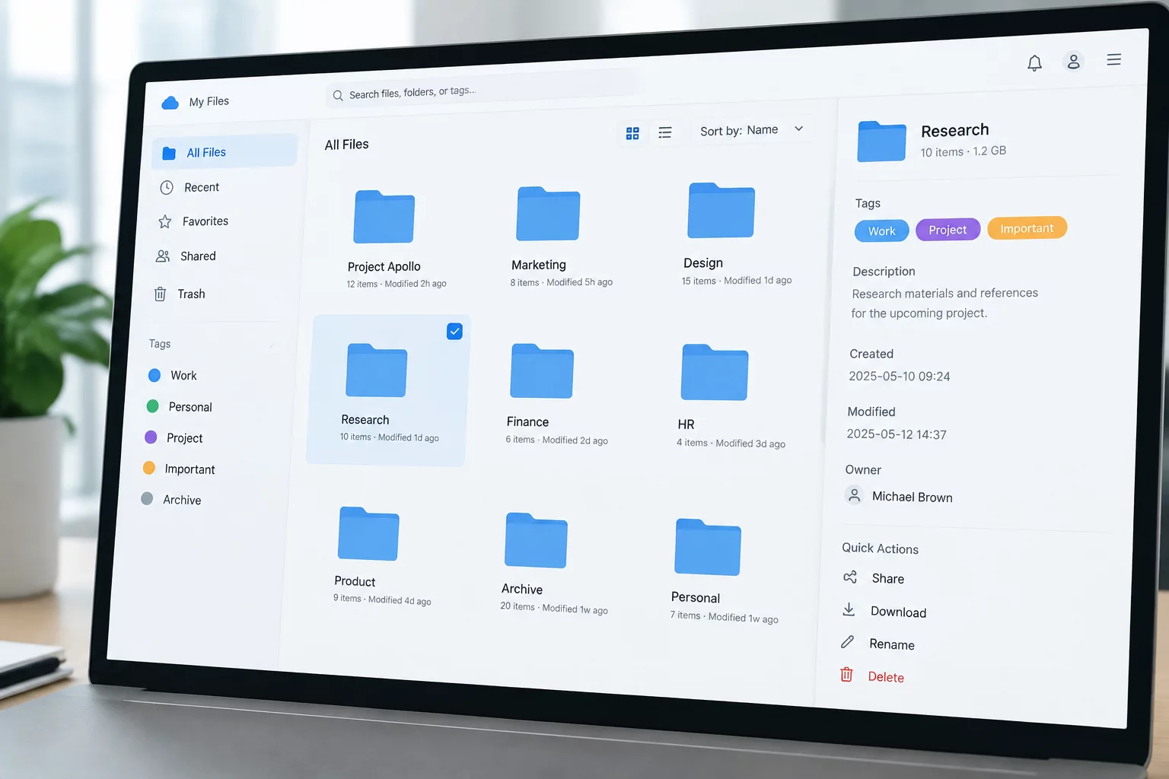
Task: Click the search files input field
Action: [483, 89]
